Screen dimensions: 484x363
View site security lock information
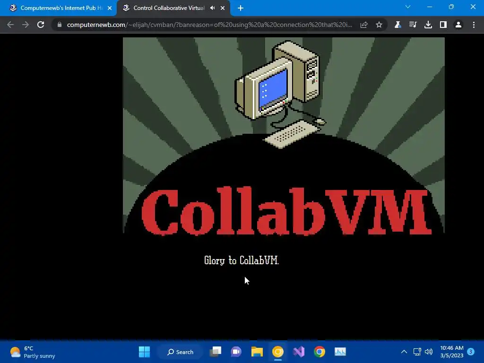[60, 25]
